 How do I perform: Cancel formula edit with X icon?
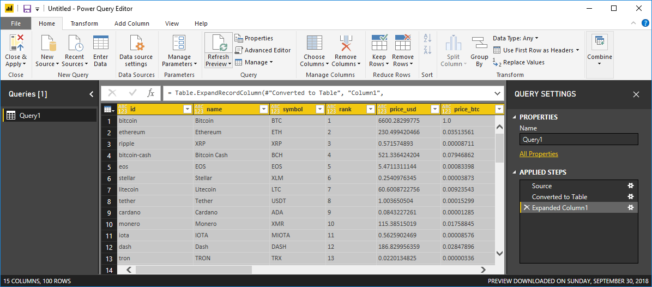(x=112, y=94)
